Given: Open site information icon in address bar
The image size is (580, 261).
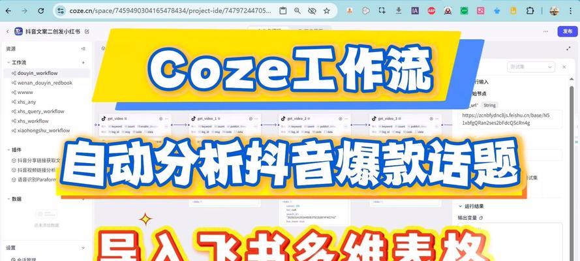Looking at the screenshot, I should [x=61, y=11].
